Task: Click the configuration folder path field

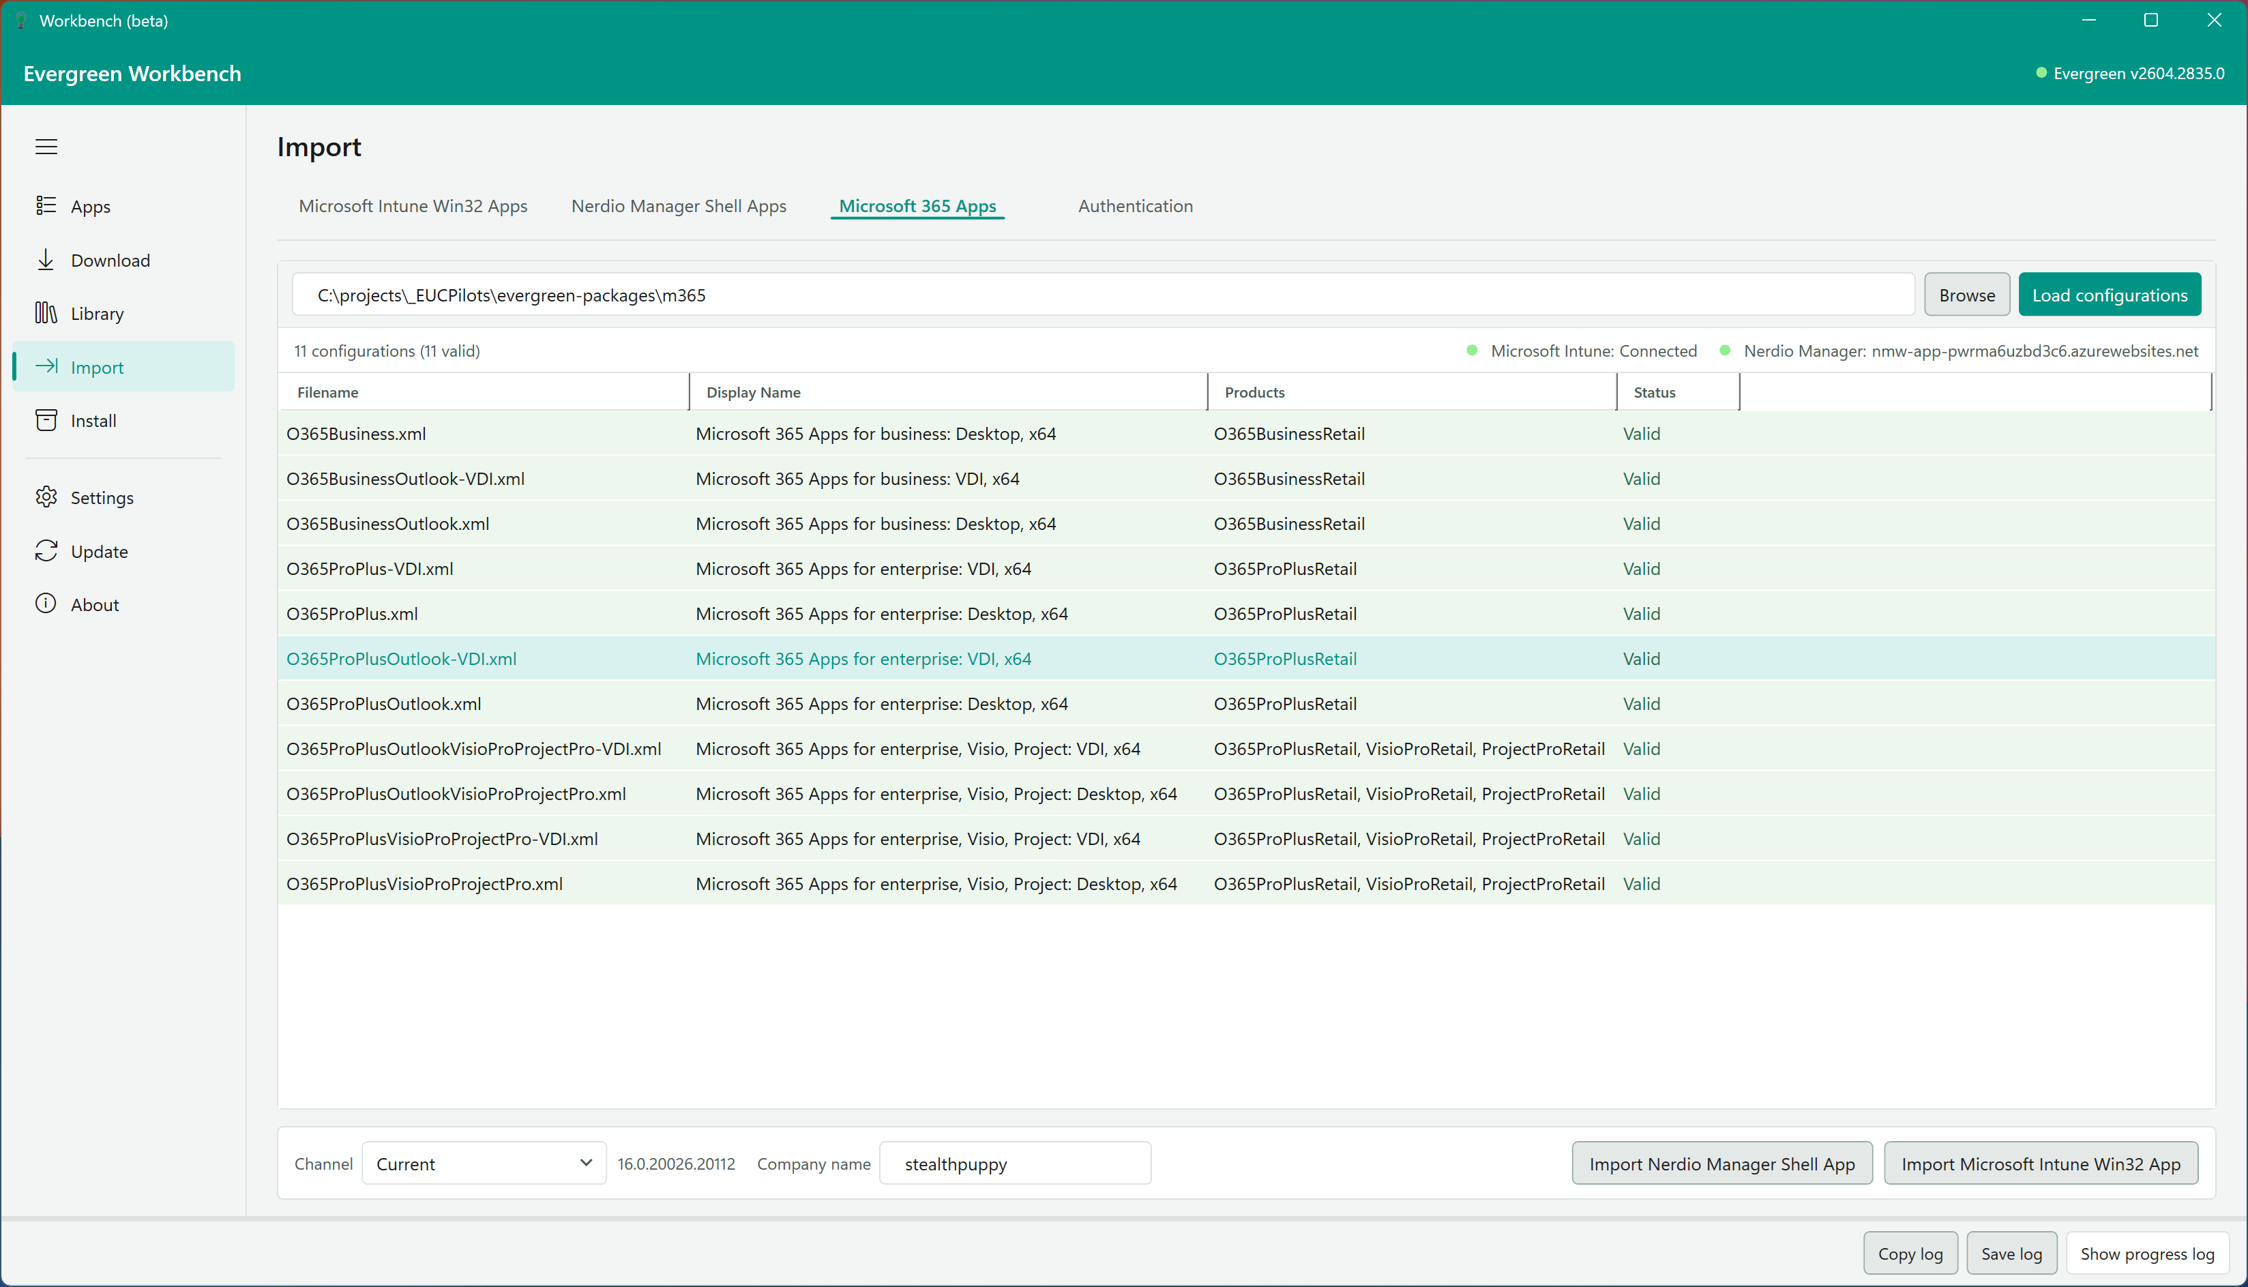Action: tap(1103, 295)
